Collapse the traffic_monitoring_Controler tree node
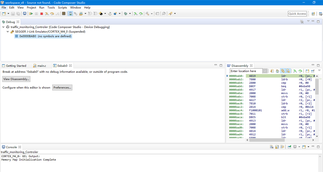The image size is (323, 172). click(3, 27)
